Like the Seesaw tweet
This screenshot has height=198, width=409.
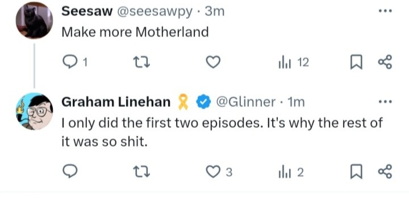coord(213,62)
